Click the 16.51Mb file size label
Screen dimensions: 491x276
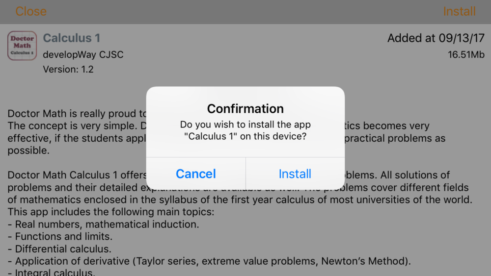click(466, 55)
